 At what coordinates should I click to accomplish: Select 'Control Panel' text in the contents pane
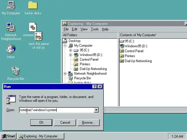(134, 51)
